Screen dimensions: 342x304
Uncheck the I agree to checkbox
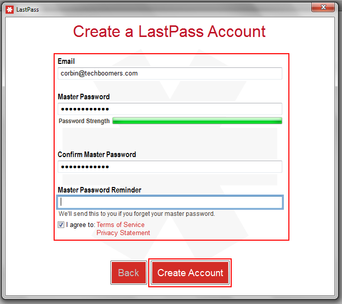point(61,224)
